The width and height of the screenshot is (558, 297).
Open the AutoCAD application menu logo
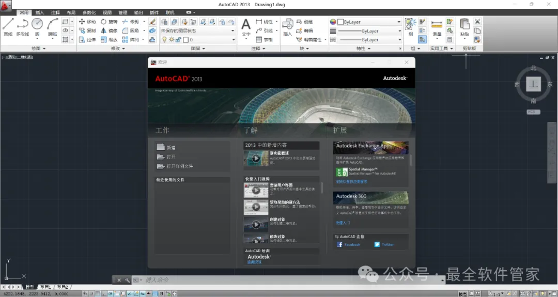pos(5,5)
